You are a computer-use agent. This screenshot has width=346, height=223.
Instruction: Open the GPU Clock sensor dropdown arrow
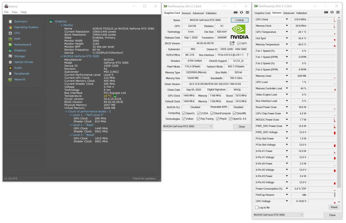click(287, 19)
